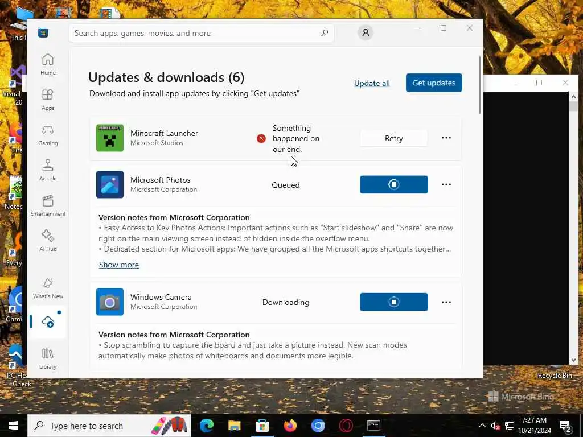Open the Library section
Image resolution: width=583 pixels, height=437 pixels.
coord(48,358)
